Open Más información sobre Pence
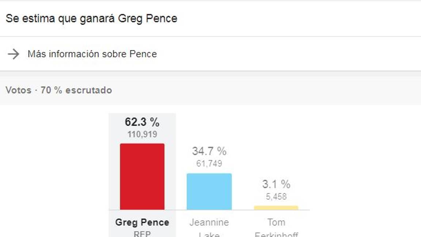The height and width of the screenshot is (237, 421). [x=92, y=54]
